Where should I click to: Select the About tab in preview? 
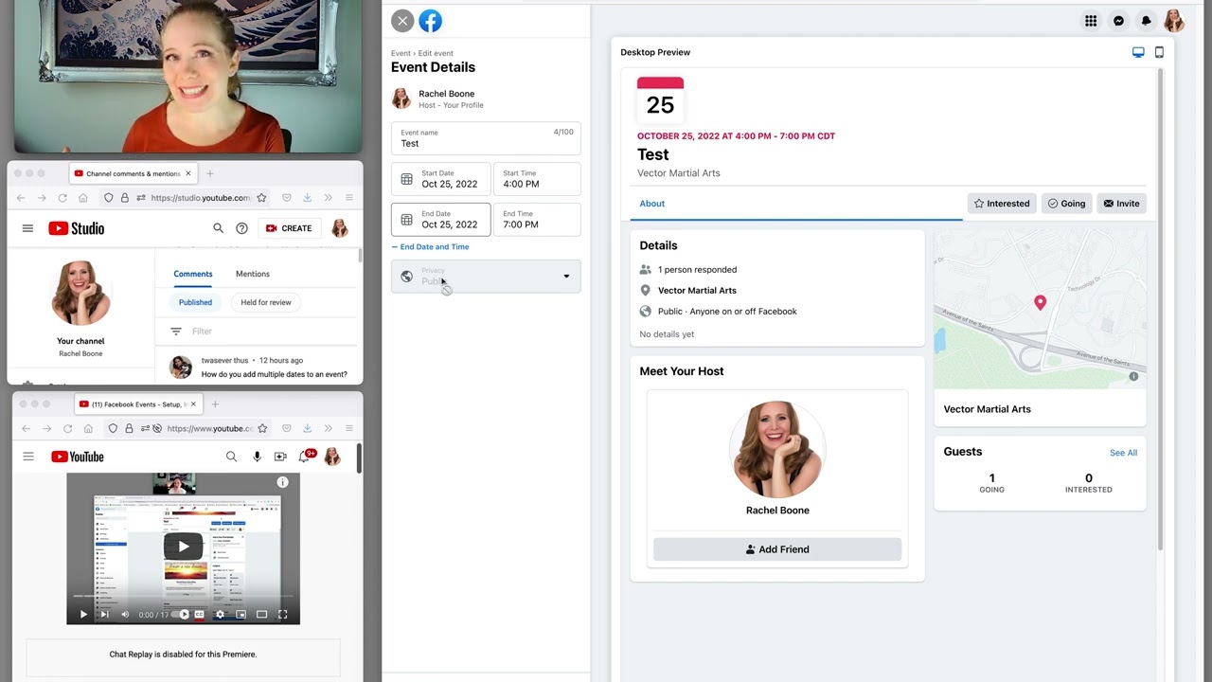651,204
